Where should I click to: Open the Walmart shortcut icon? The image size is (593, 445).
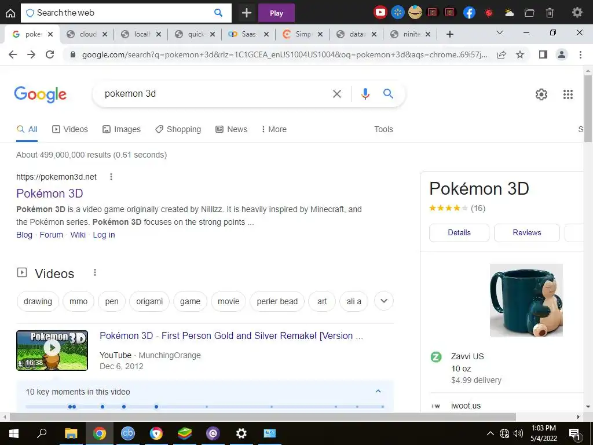397,13
